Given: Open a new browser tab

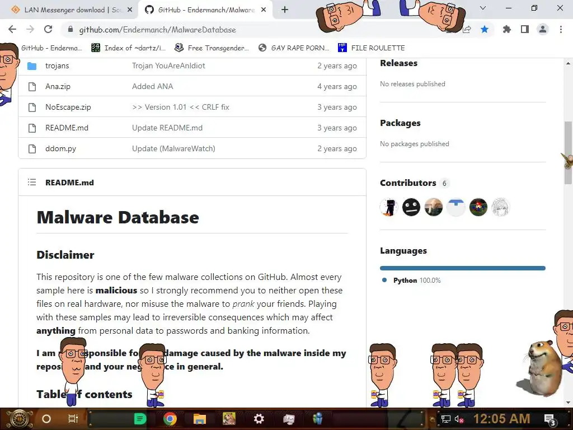Looking at the screenshot, I should [x=285, y=10].
